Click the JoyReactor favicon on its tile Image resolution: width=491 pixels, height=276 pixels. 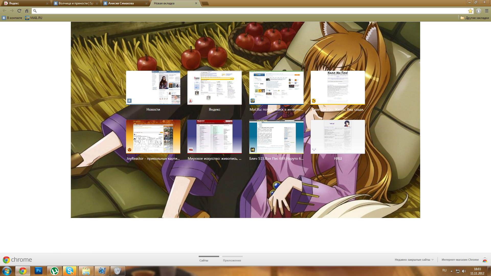(129, 150)
